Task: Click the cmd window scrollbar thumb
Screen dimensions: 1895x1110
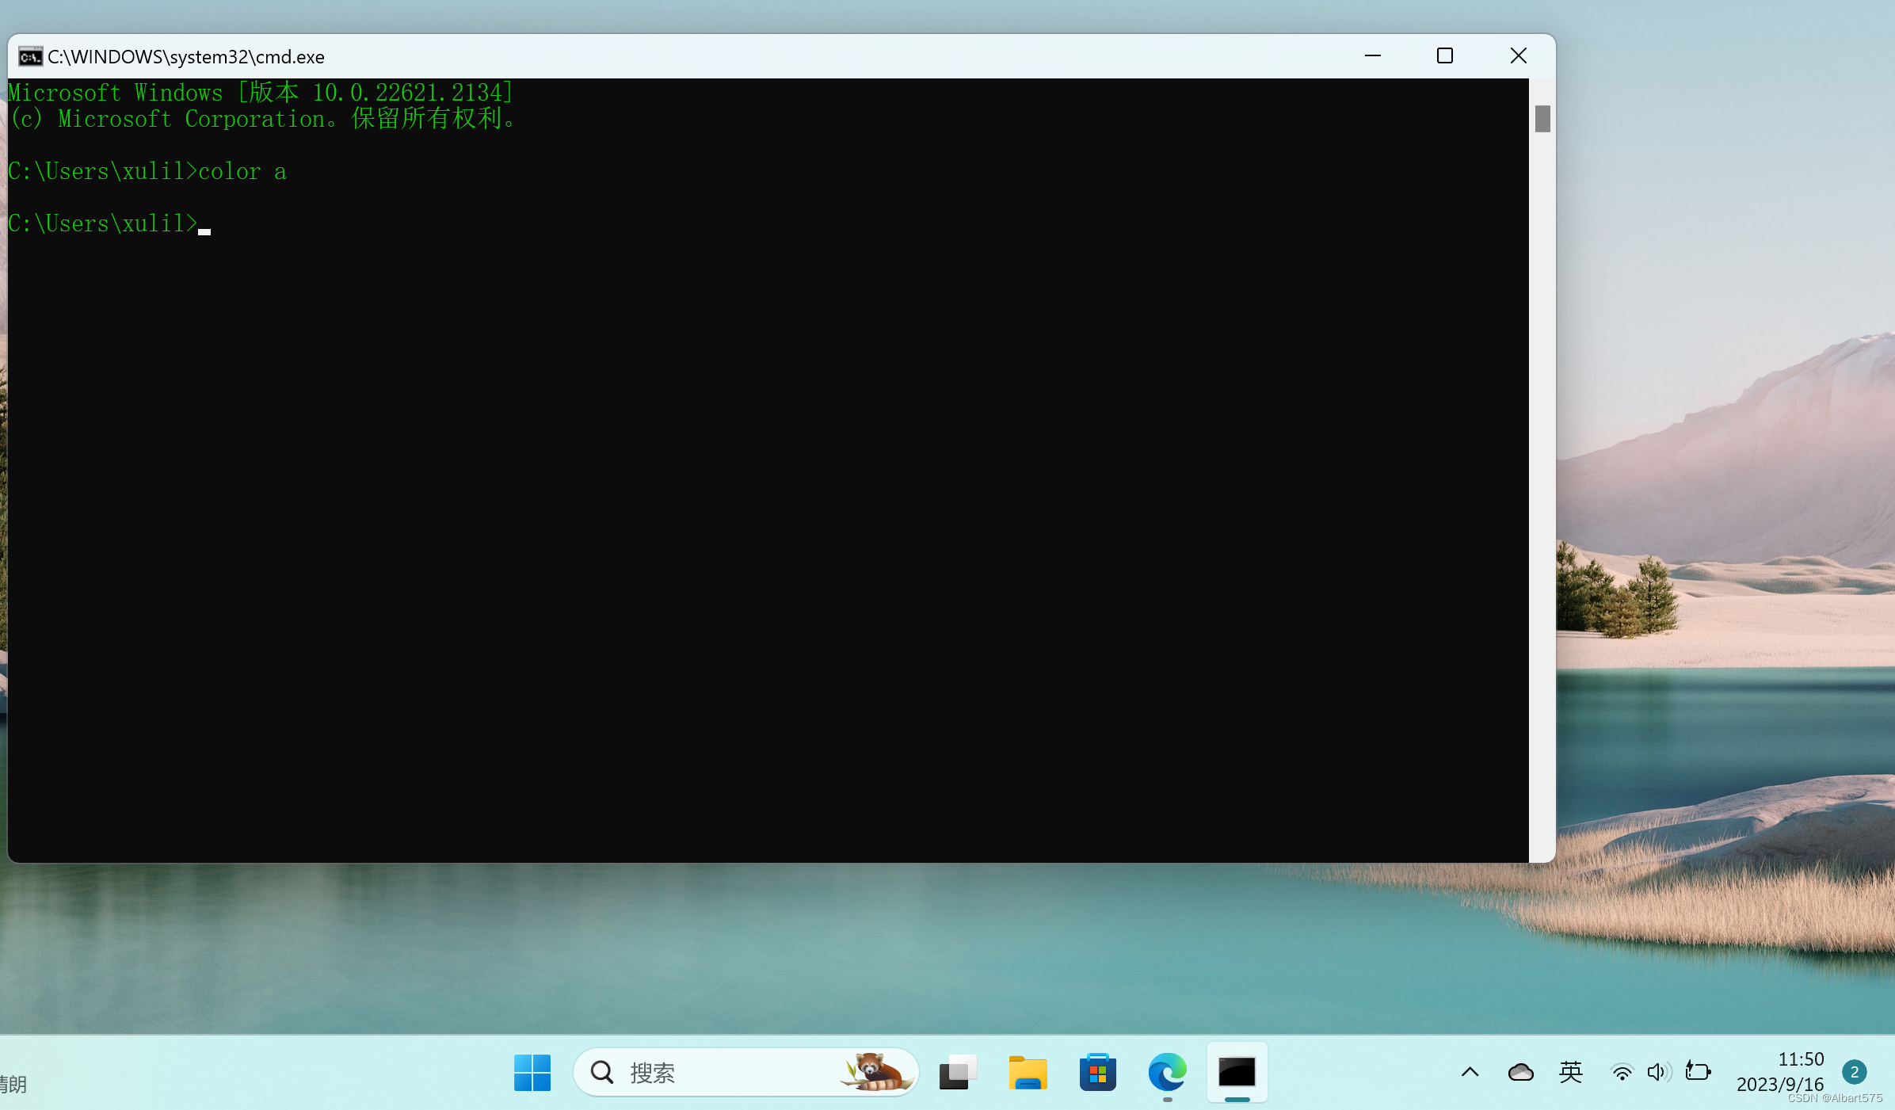Action: (x=1542, y=119)
